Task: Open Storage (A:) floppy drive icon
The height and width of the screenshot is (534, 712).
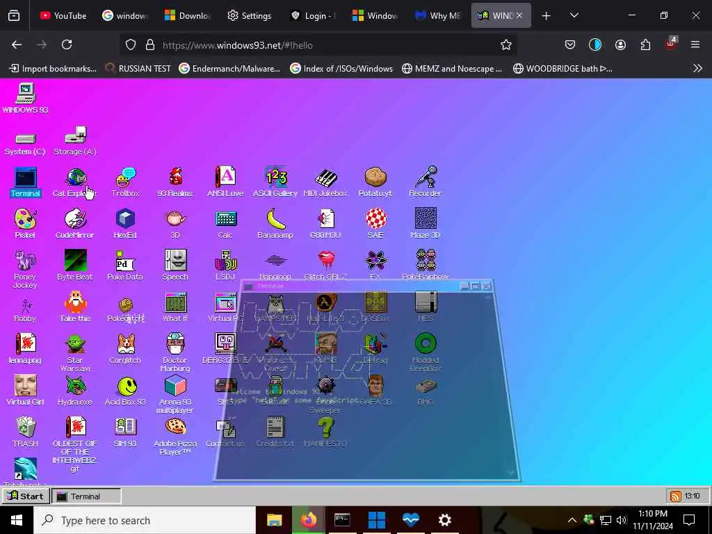Action: click(75, 140)
